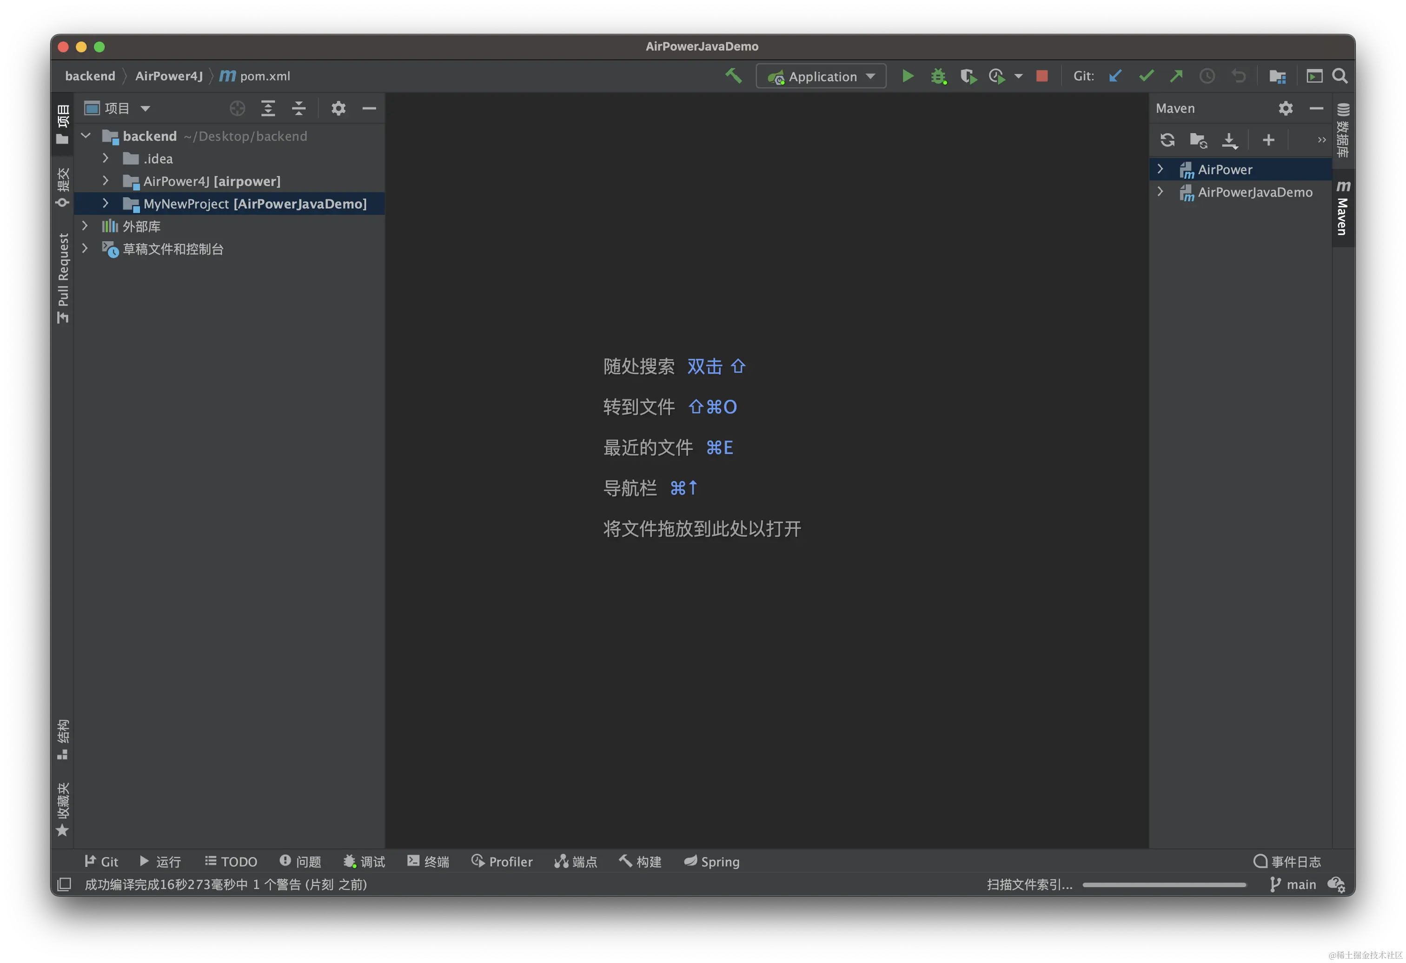Click the green Run button
Image resolution: width=1406 pixels, height=963 pixels.
(908, 76)
